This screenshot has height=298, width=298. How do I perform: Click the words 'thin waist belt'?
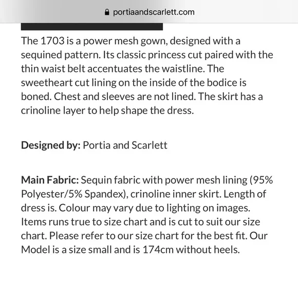coord(53,69)
